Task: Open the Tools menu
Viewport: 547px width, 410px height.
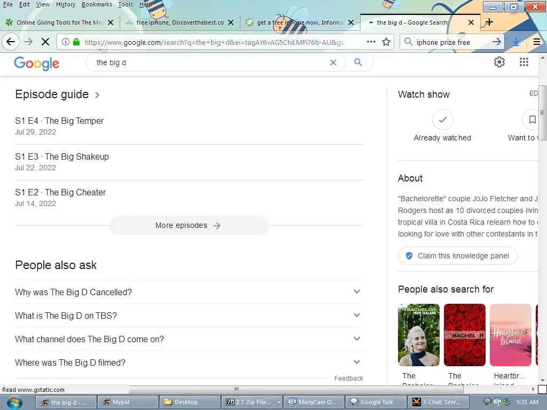Action: [x=125, y=4]
